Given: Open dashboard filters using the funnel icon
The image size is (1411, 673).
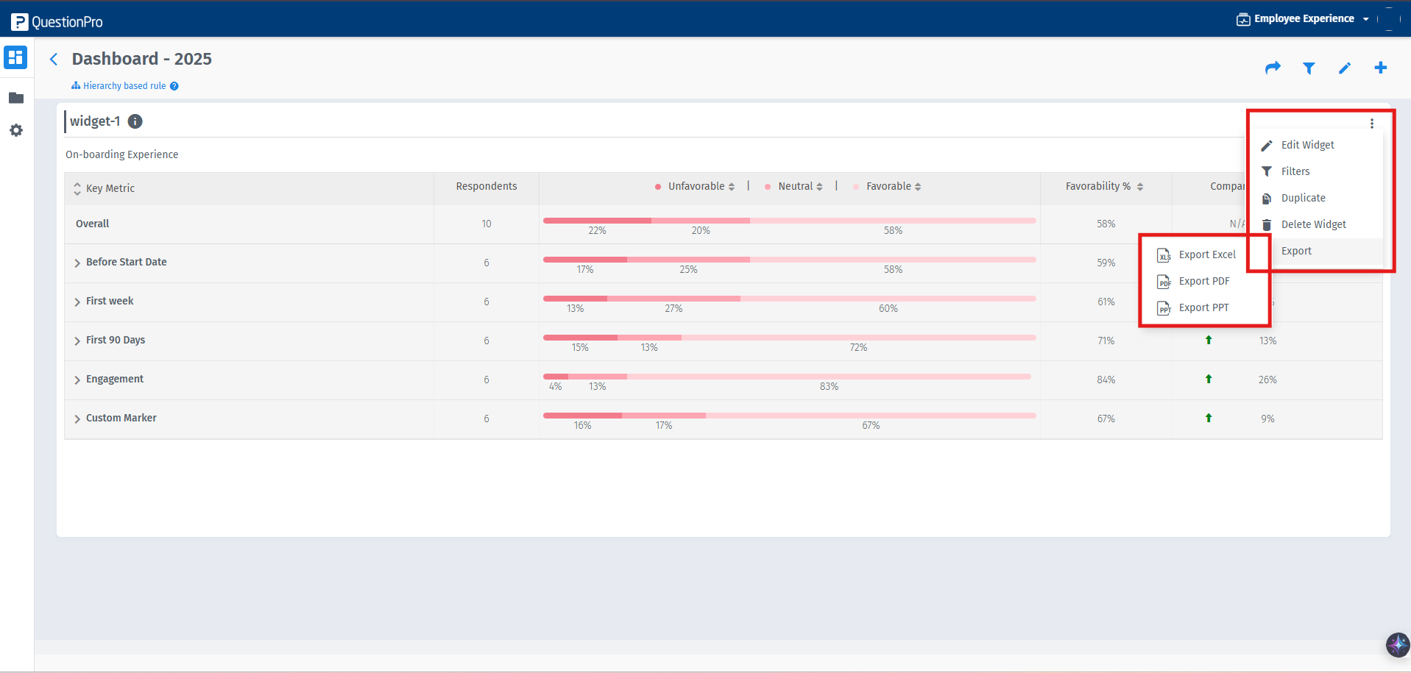Looking at the screenshot, I should point(1309,68).
